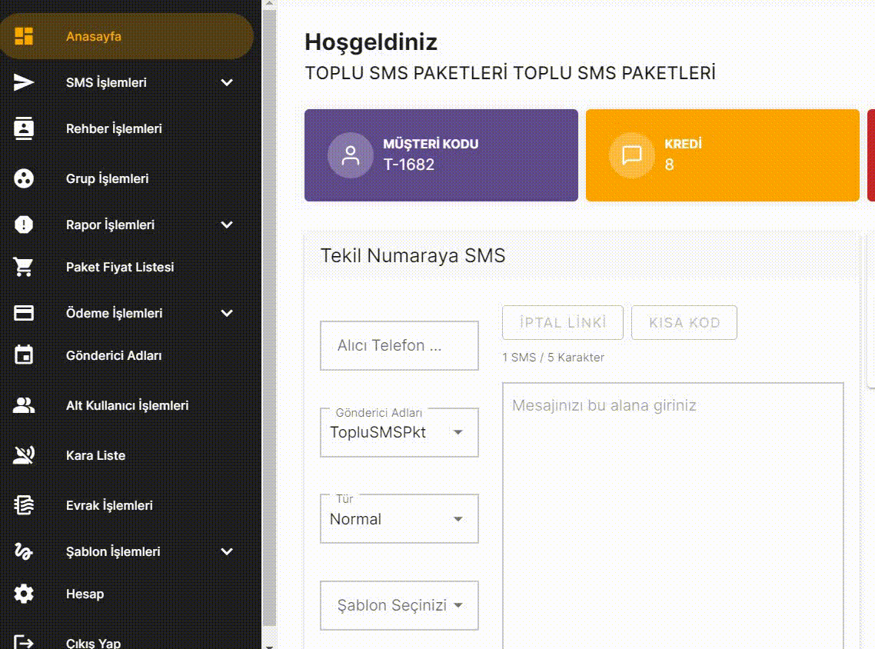This screenshot has height=649, width=875.
Task: Click the Ödeme İşlemleri credit card icon
Action: click(23, 313)
